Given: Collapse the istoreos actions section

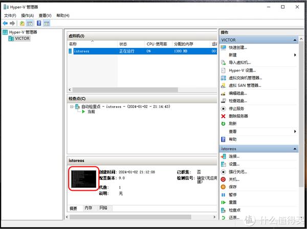Looking at the screenshot, I should (x=295, y=149).
